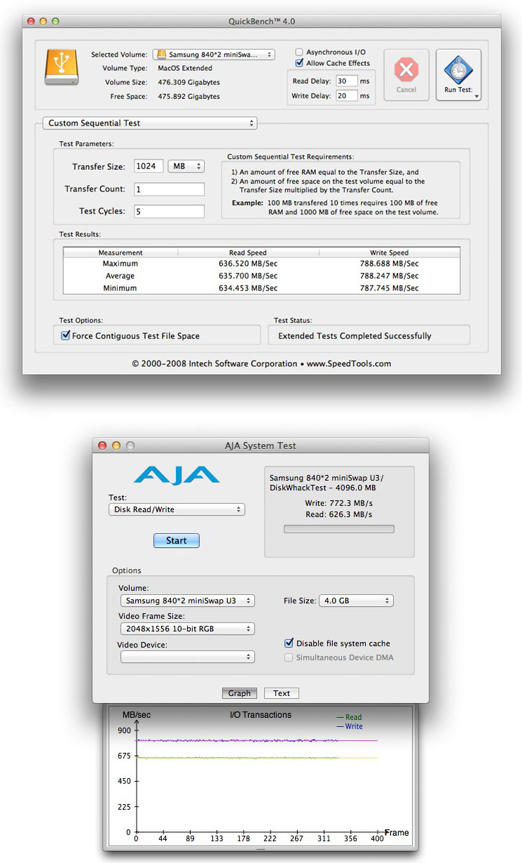Click the www.SpeedTools.com text
Viewport: 522px width, 863px height.
[348, 363]
